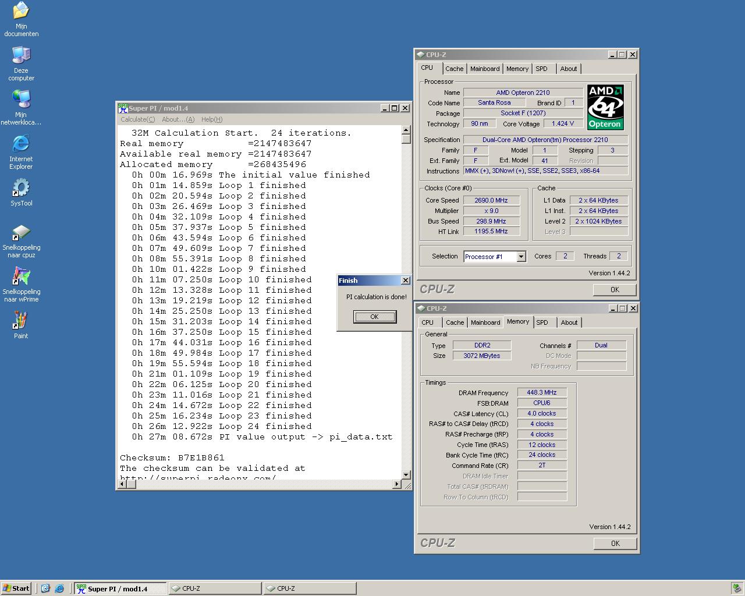Image resolution: width=745 pixels, height=596 pixels.
Task: Click Internet Explorer quick launch icon
Action: point(59,588)
